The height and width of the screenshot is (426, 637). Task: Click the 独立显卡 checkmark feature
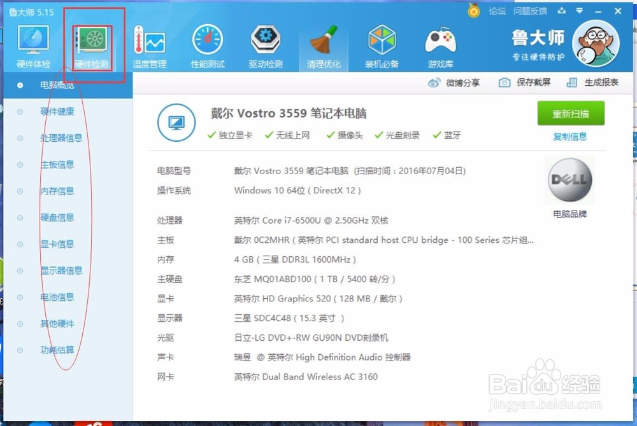229,135
